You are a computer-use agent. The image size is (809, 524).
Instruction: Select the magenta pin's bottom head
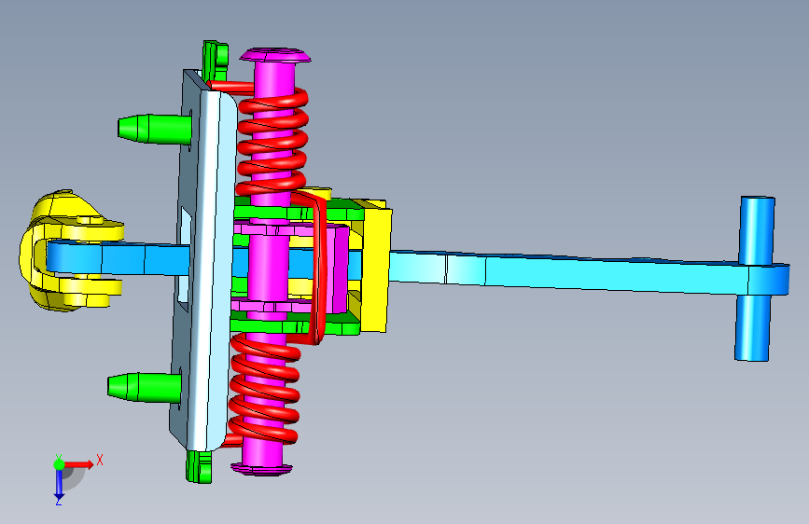click(261, 469)
